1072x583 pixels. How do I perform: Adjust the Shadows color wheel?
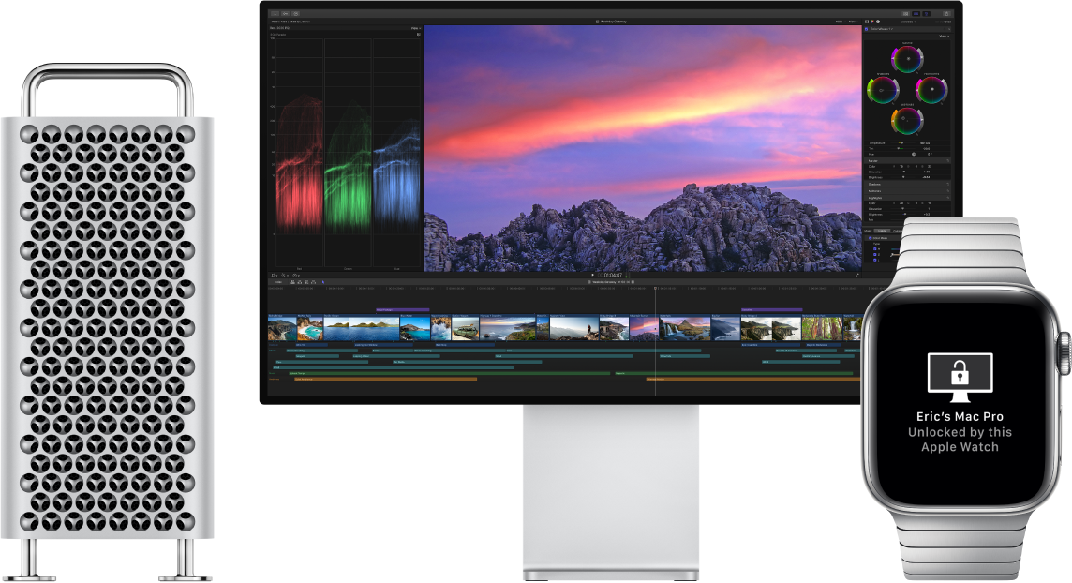point(883,90)
